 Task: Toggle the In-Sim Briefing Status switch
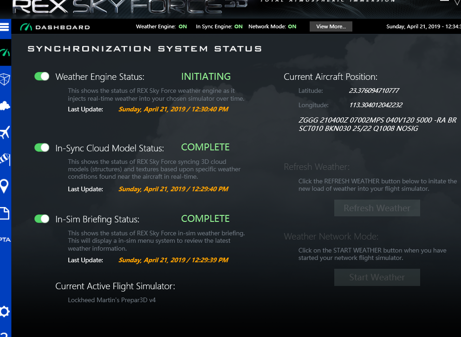[42, 219]
